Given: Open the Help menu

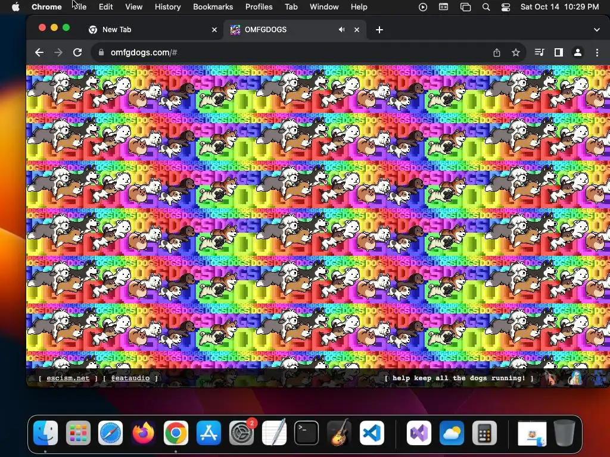Looking at the screenshot, I should tap(359, 7).
